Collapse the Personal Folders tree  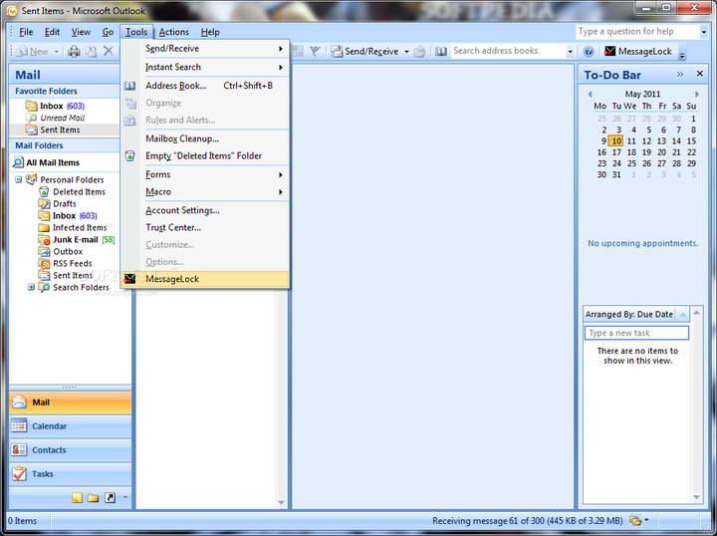tap(18, 179)
